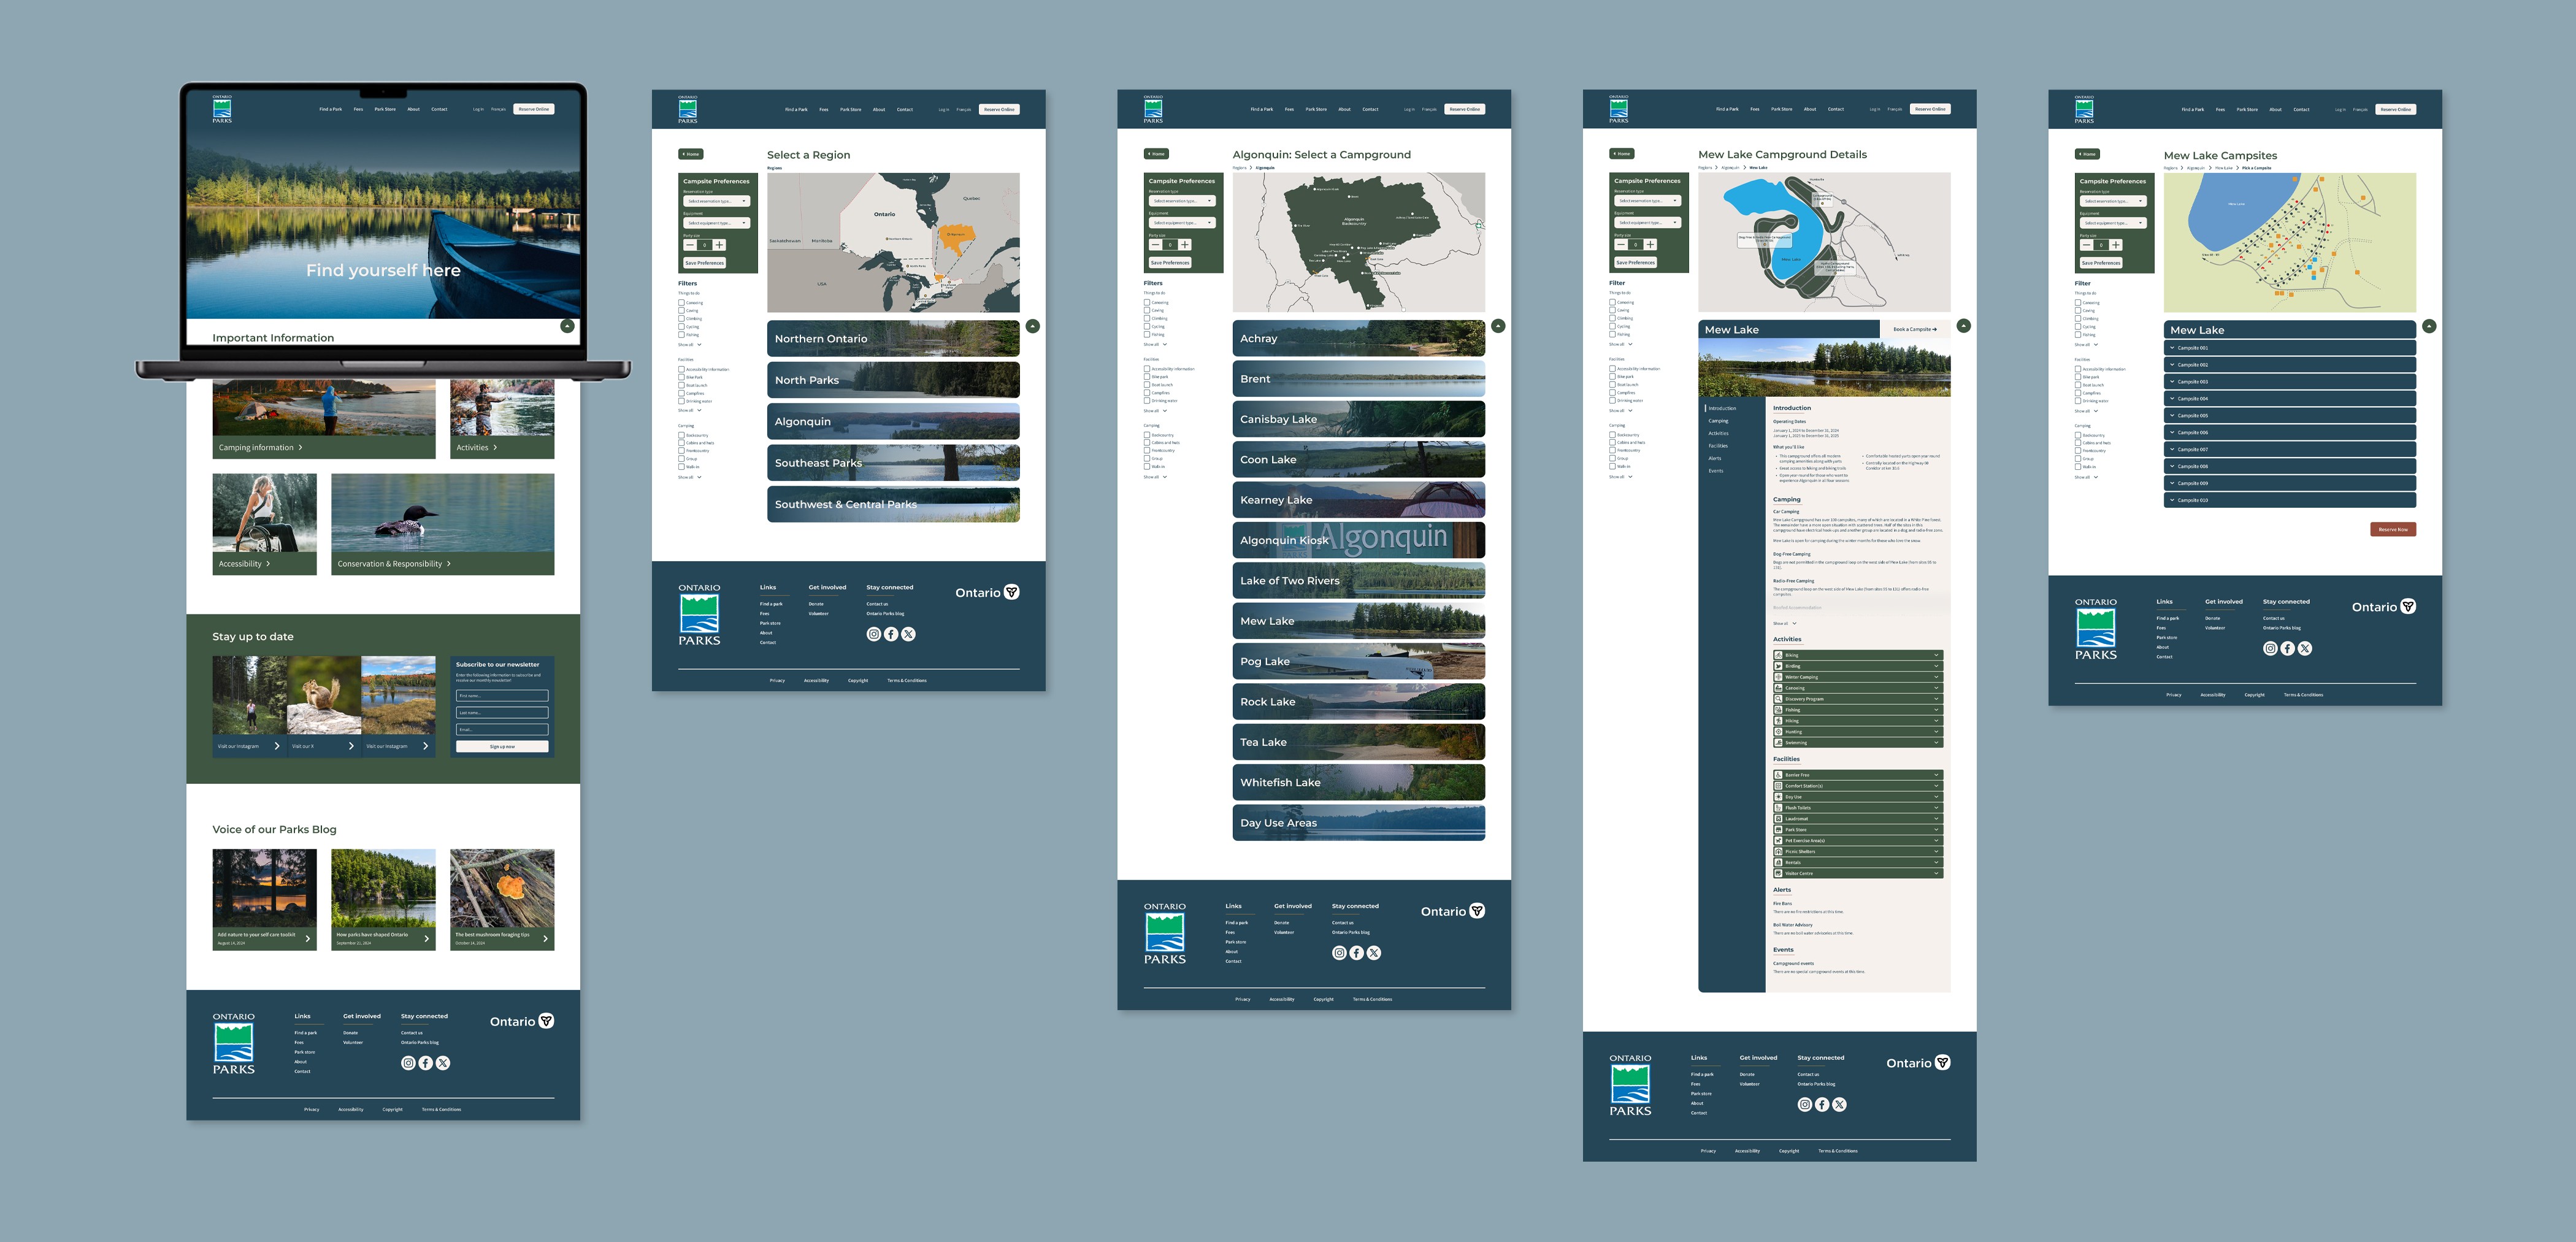Screen dimensions: 2576x1242
Task: Click the Reserve Now button on Mew Lake Campsites
Action: (x=2393, y=530)
